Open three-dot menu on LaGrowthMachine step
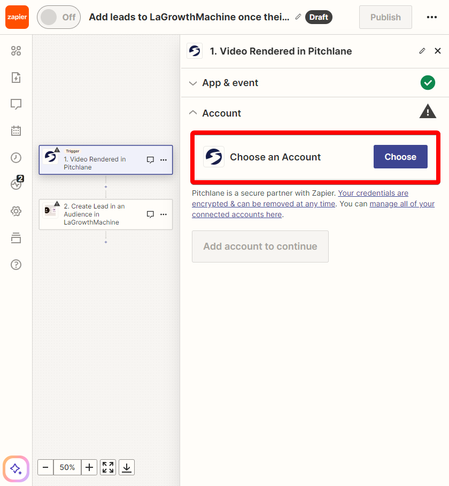 [x=164, y=214]
